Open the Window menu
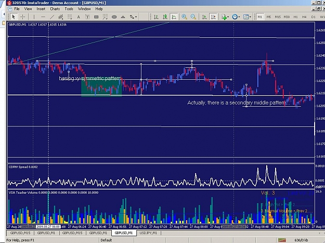The height and width of the screenshot is (243, 325). pyautogui.click(x=84, y=9)
